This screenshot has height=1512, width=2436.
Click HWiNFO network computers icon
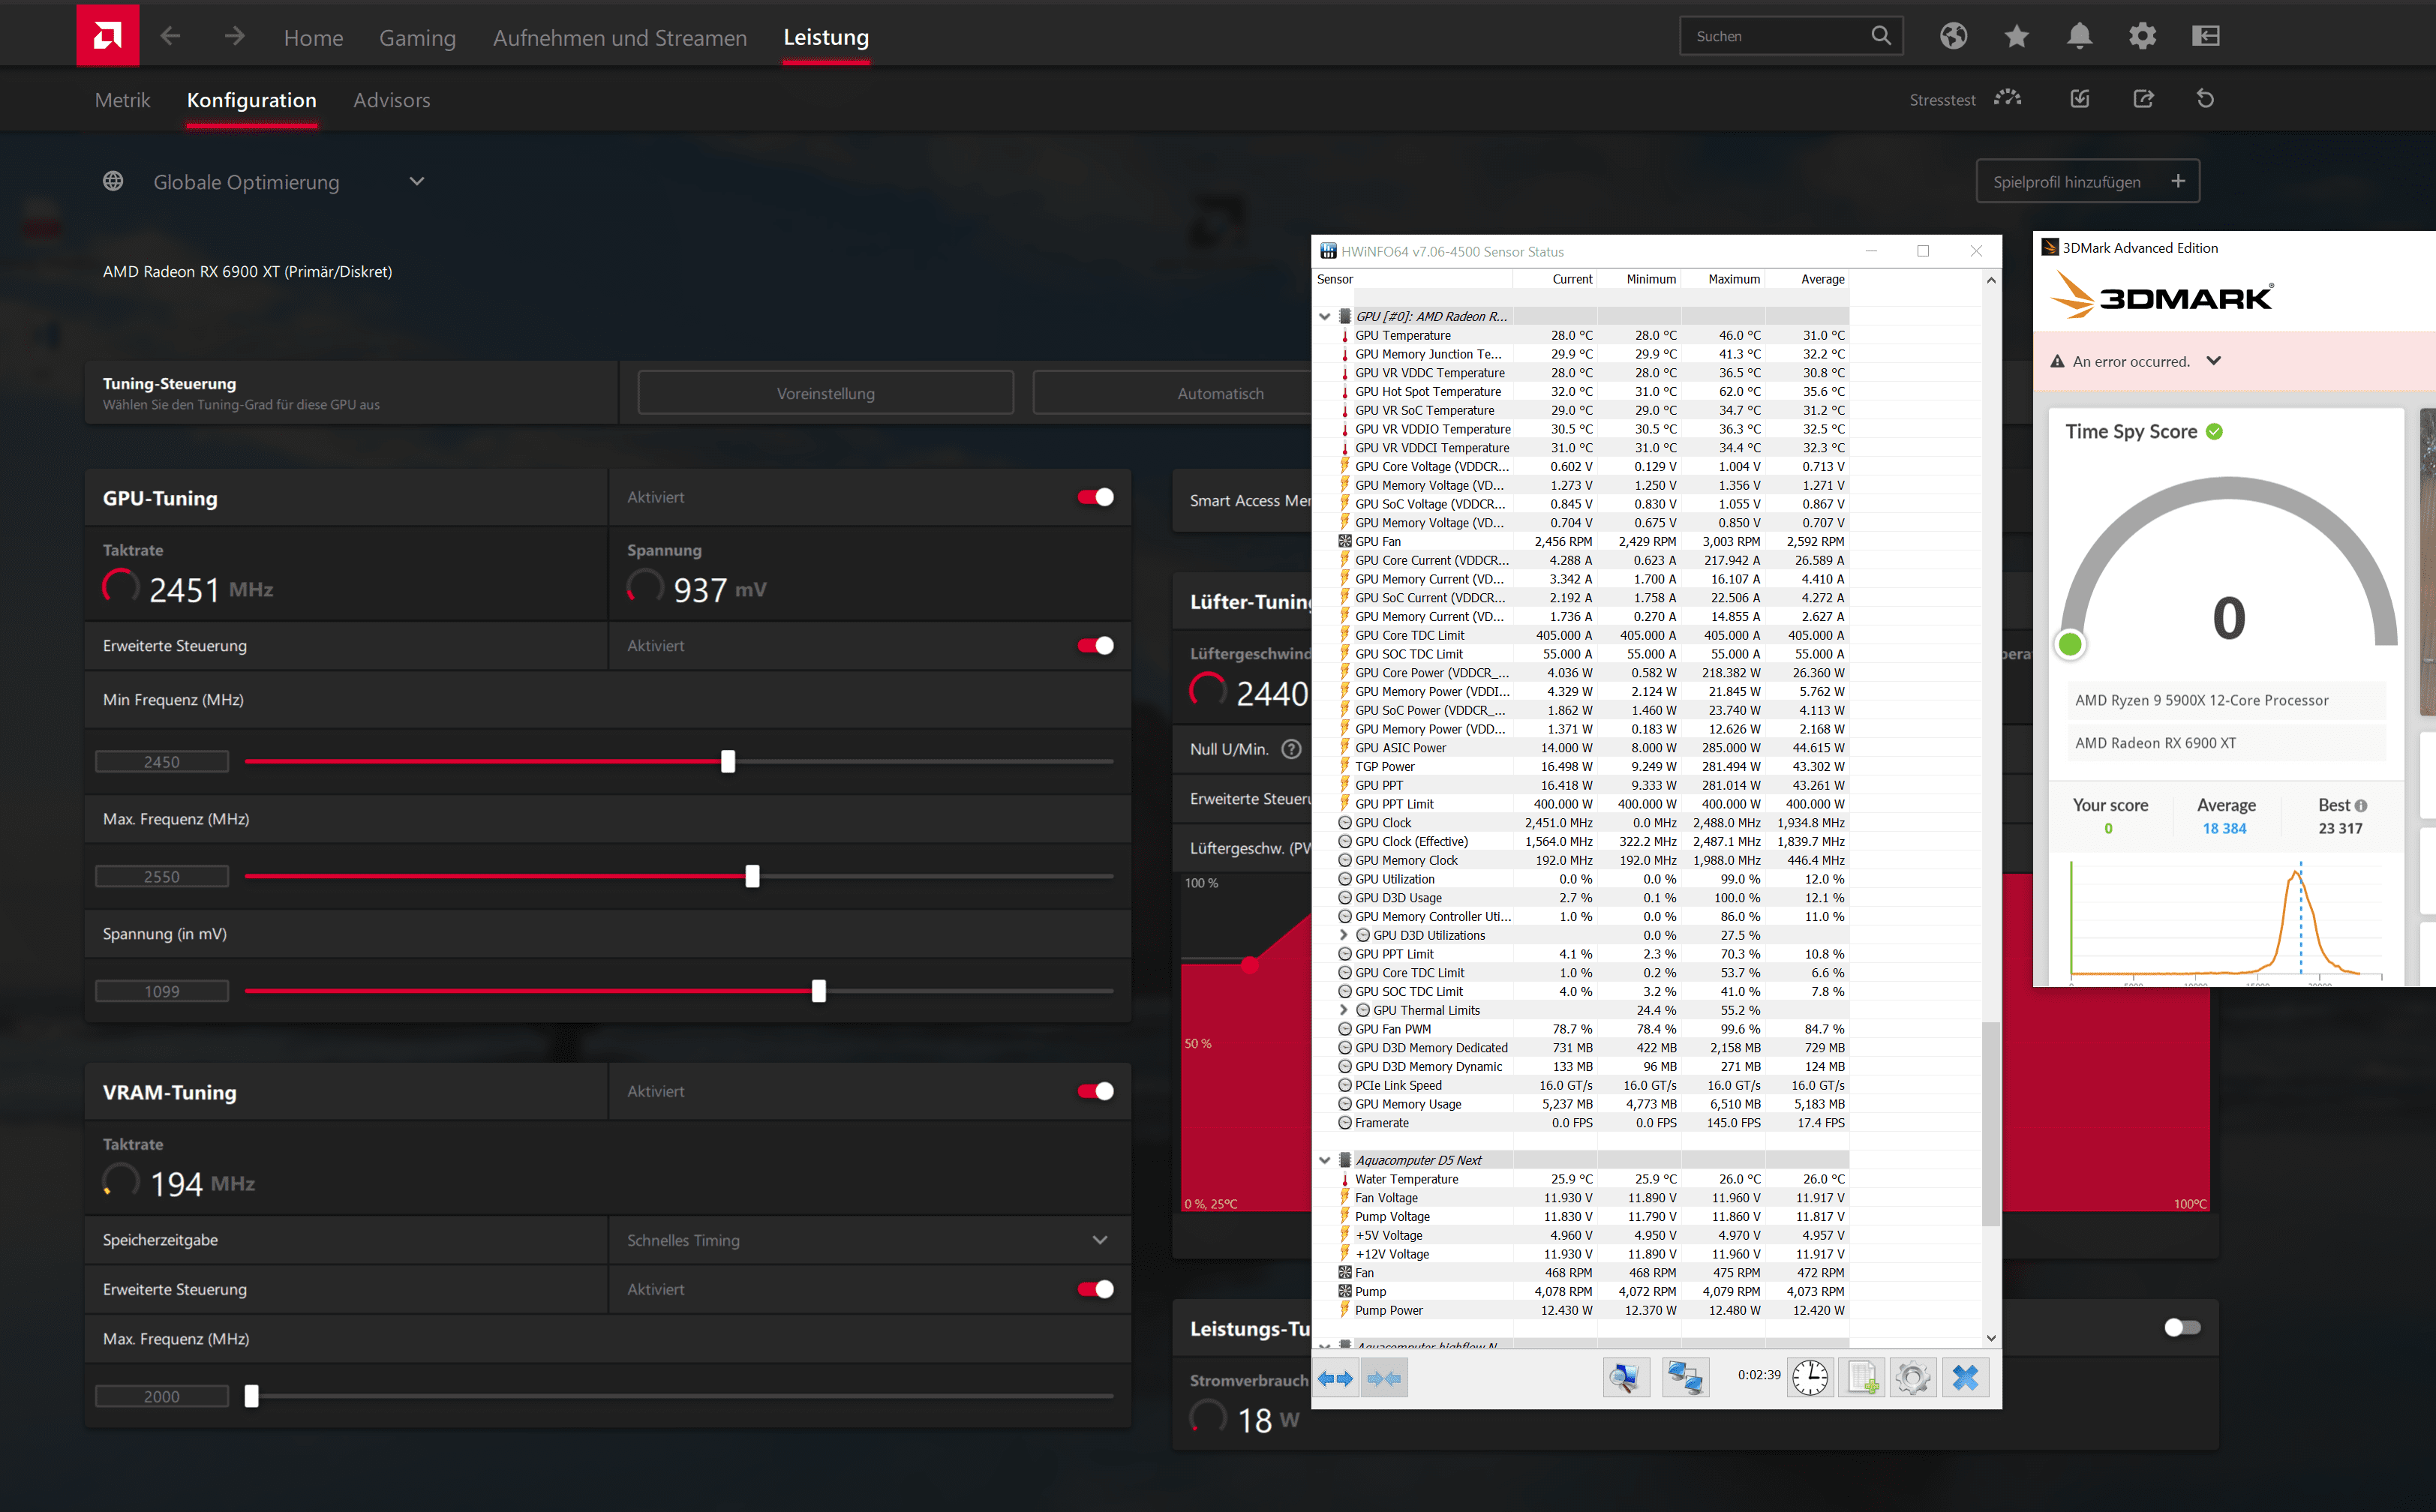(x=1685, y=1378)
